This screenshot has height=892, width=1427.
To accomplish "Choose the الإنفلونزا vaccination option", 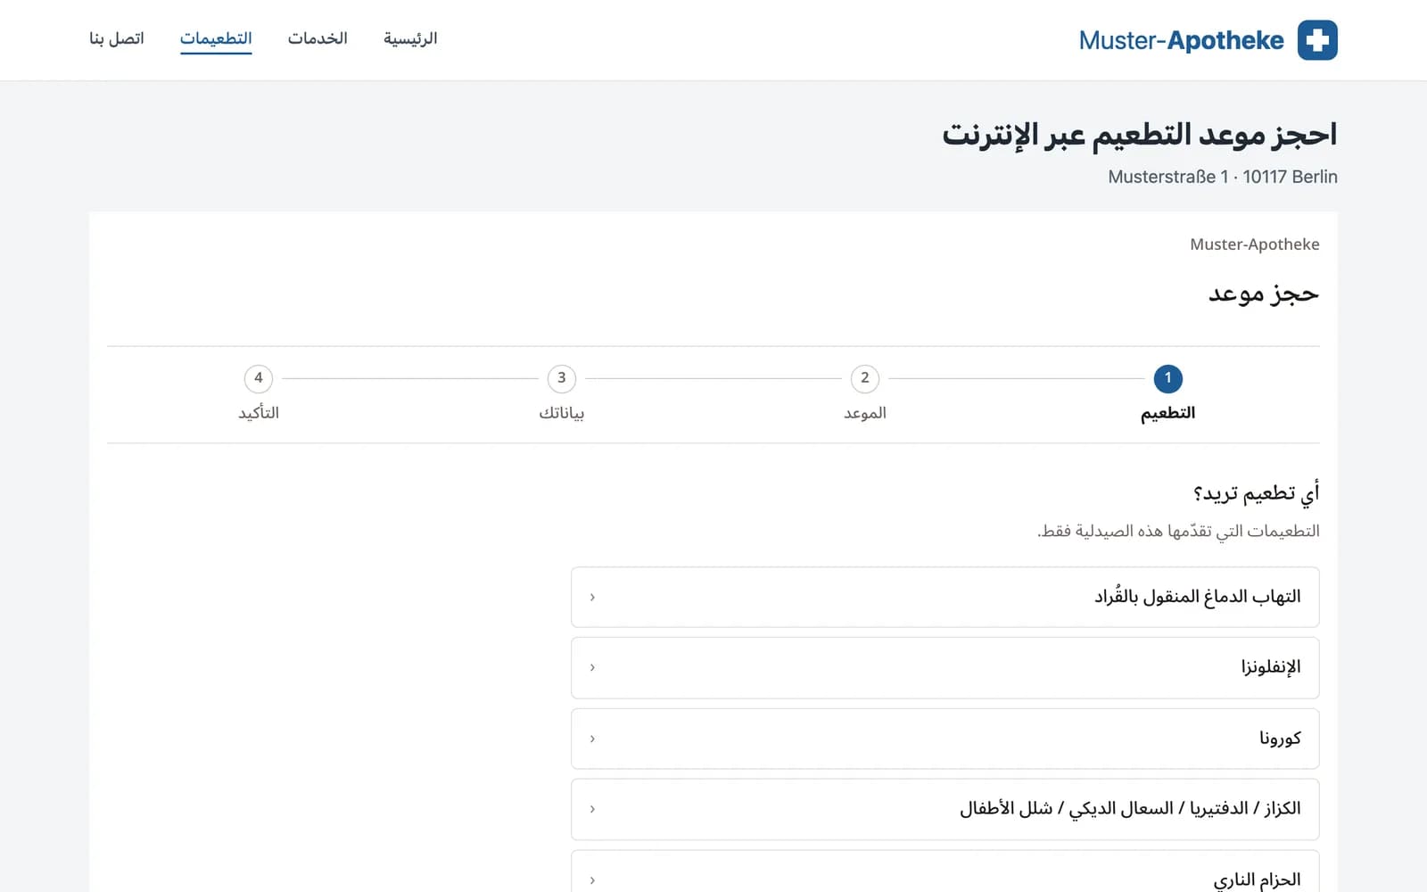I will tap(945, 667).
